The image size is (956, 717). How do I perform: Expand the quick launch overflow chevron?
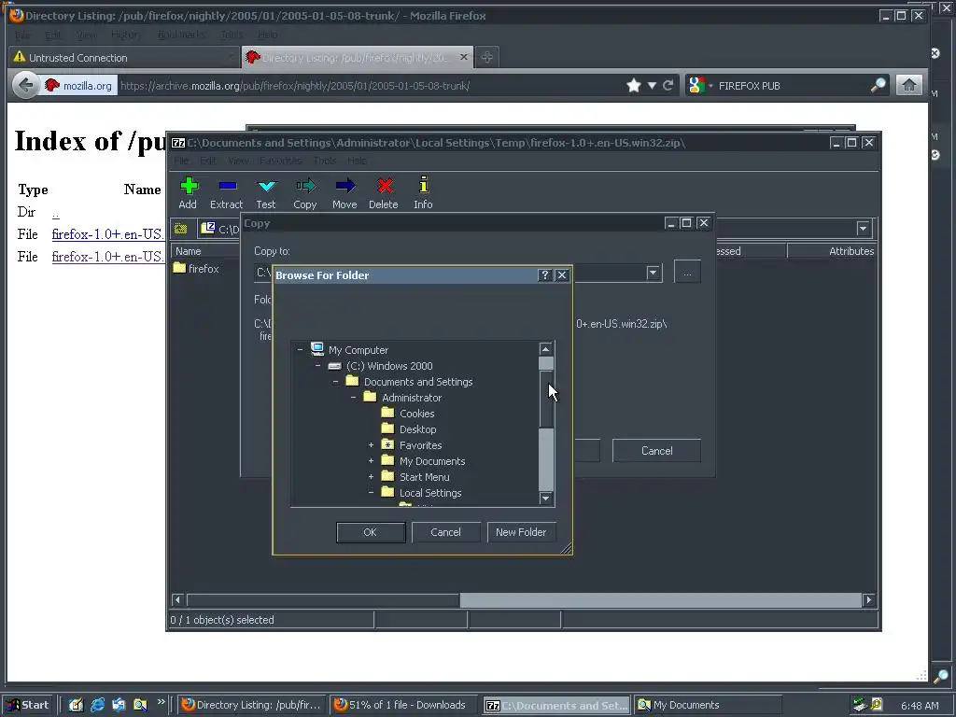(161, 702)
